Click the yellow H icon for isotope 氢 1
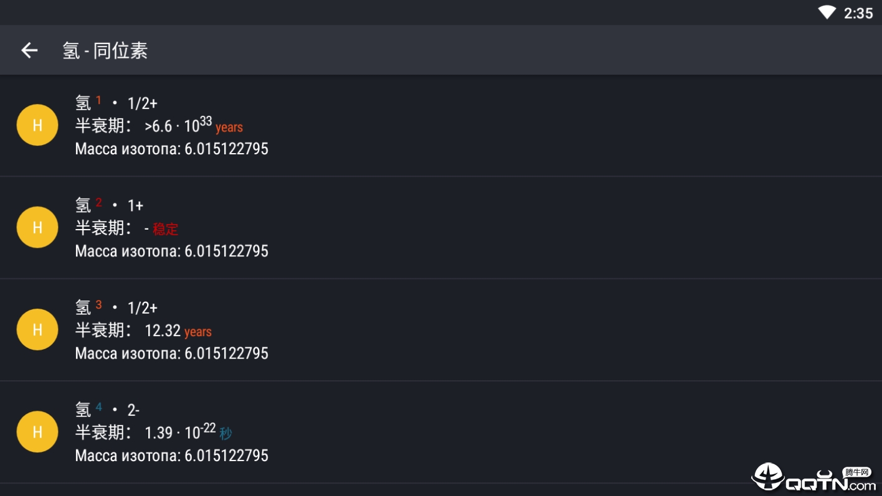The width and height of the screenshot is (882, 496). pos(37,124)
